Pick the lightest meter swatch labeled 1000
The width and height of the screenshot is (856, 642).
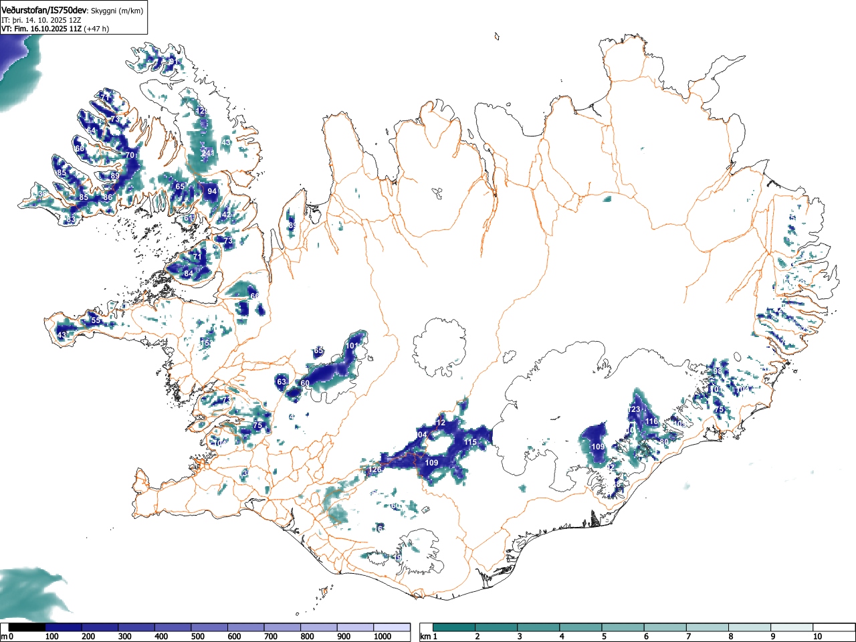point(392,627)
